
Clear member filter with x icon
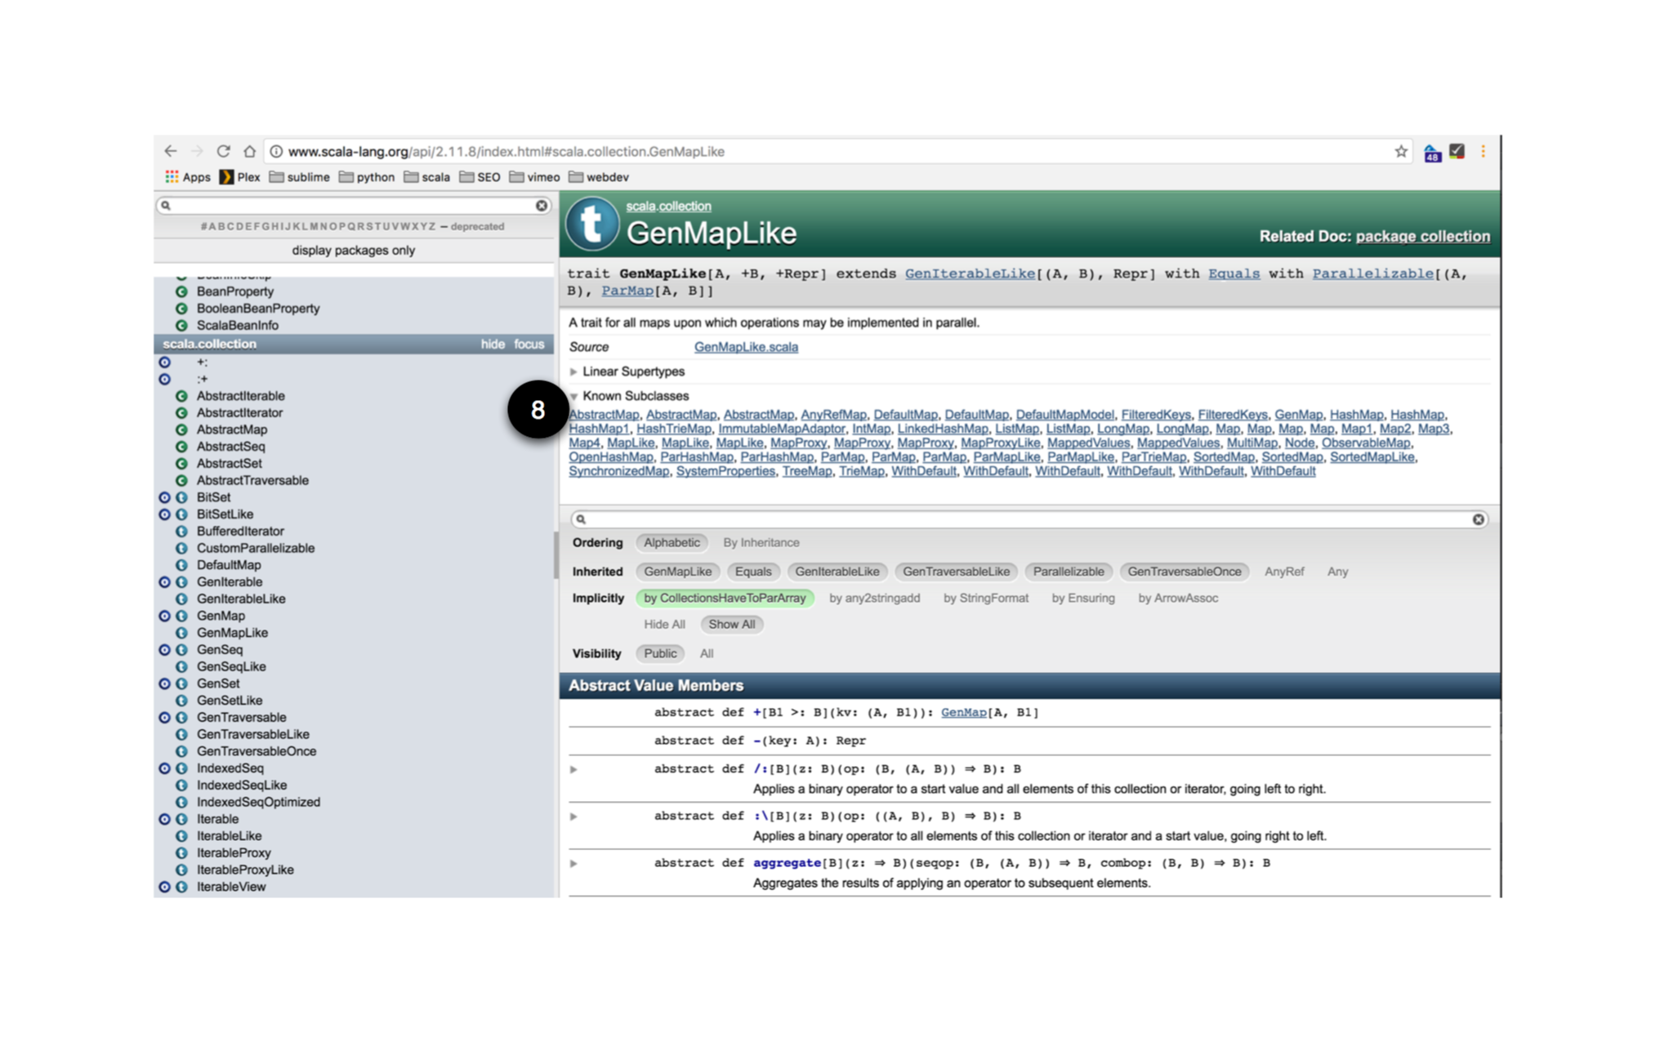1478,519
